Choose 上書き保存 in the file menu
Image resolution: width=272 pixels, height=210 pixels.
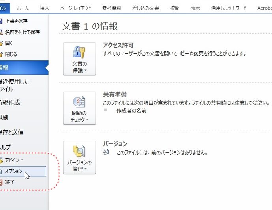click(x=16, y=21)
